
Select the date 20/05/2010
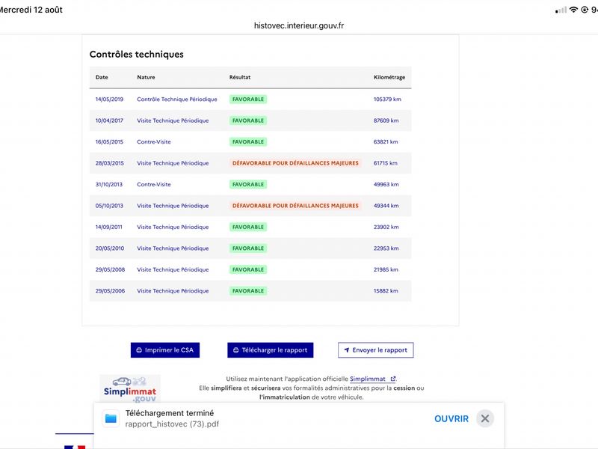(x=109, y=248)
